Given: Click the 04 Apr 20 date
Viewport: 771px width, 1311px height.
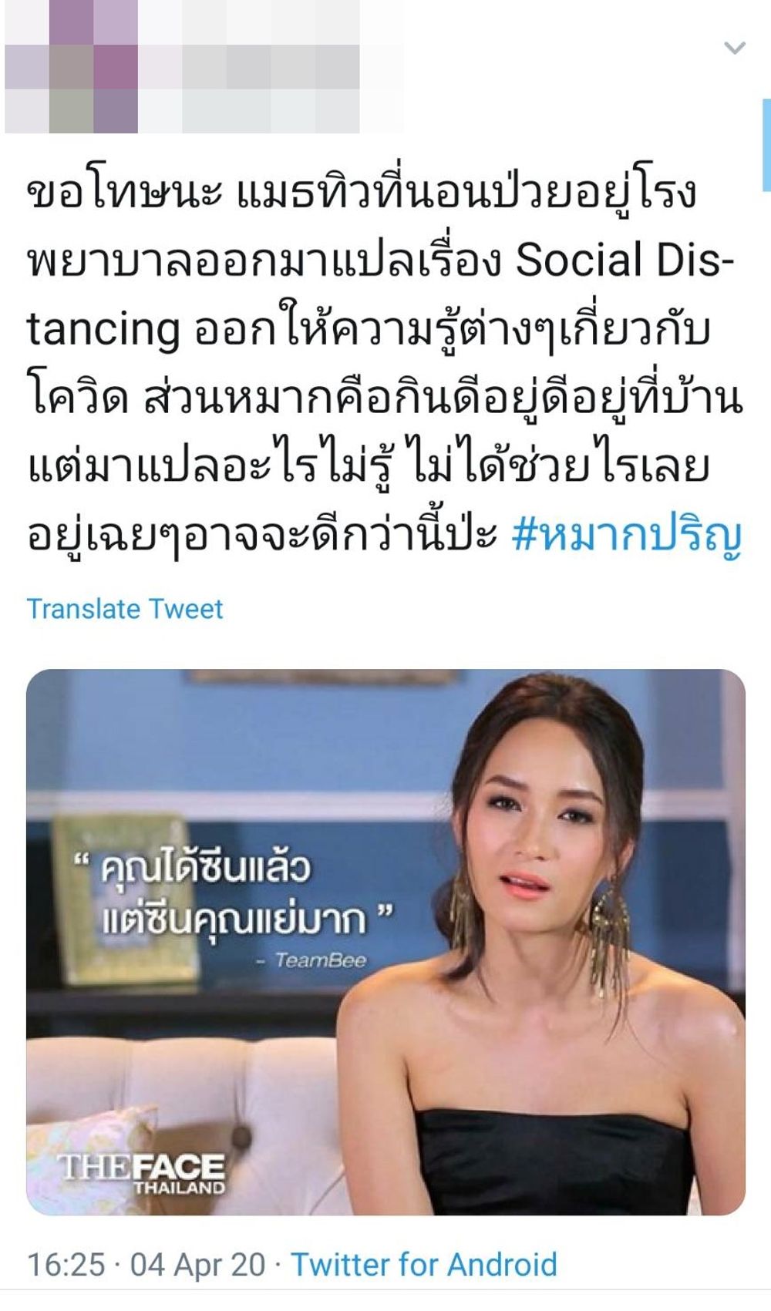Looking at the screenshot, I should (x=197, y=1265).
